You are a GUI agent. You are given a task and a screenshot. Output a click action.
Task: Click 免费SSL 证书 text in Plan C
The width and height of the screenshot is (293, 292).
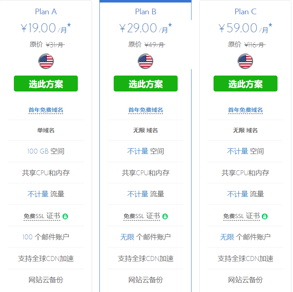(x=241, y=216)
